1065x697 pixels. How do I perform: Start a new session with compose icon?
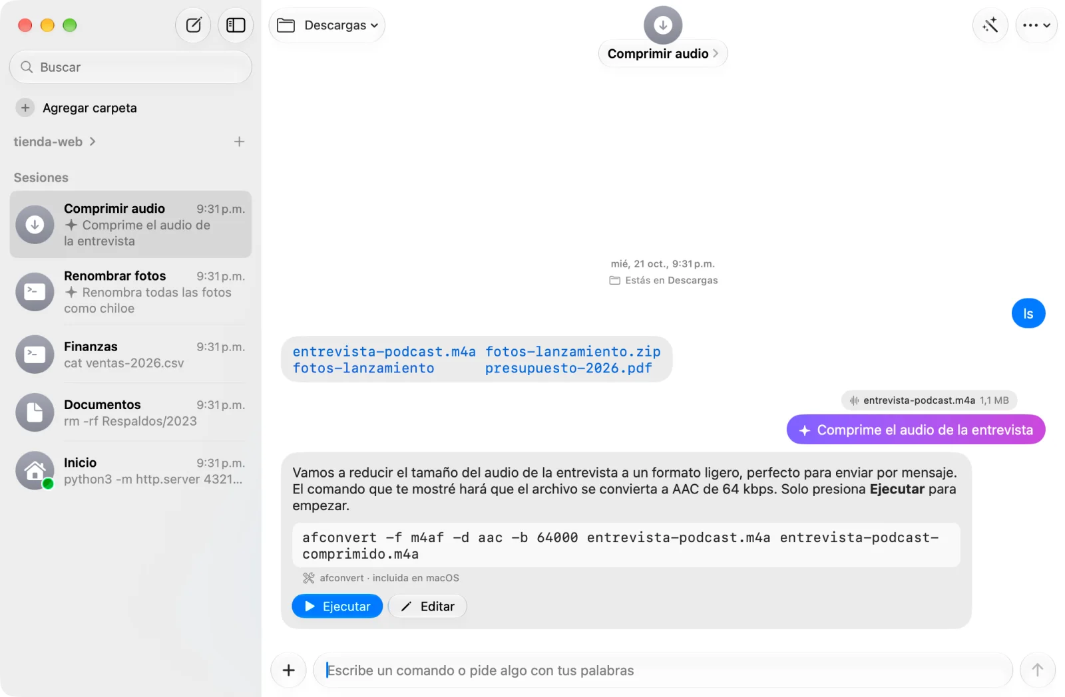click(x=193, y=25)
